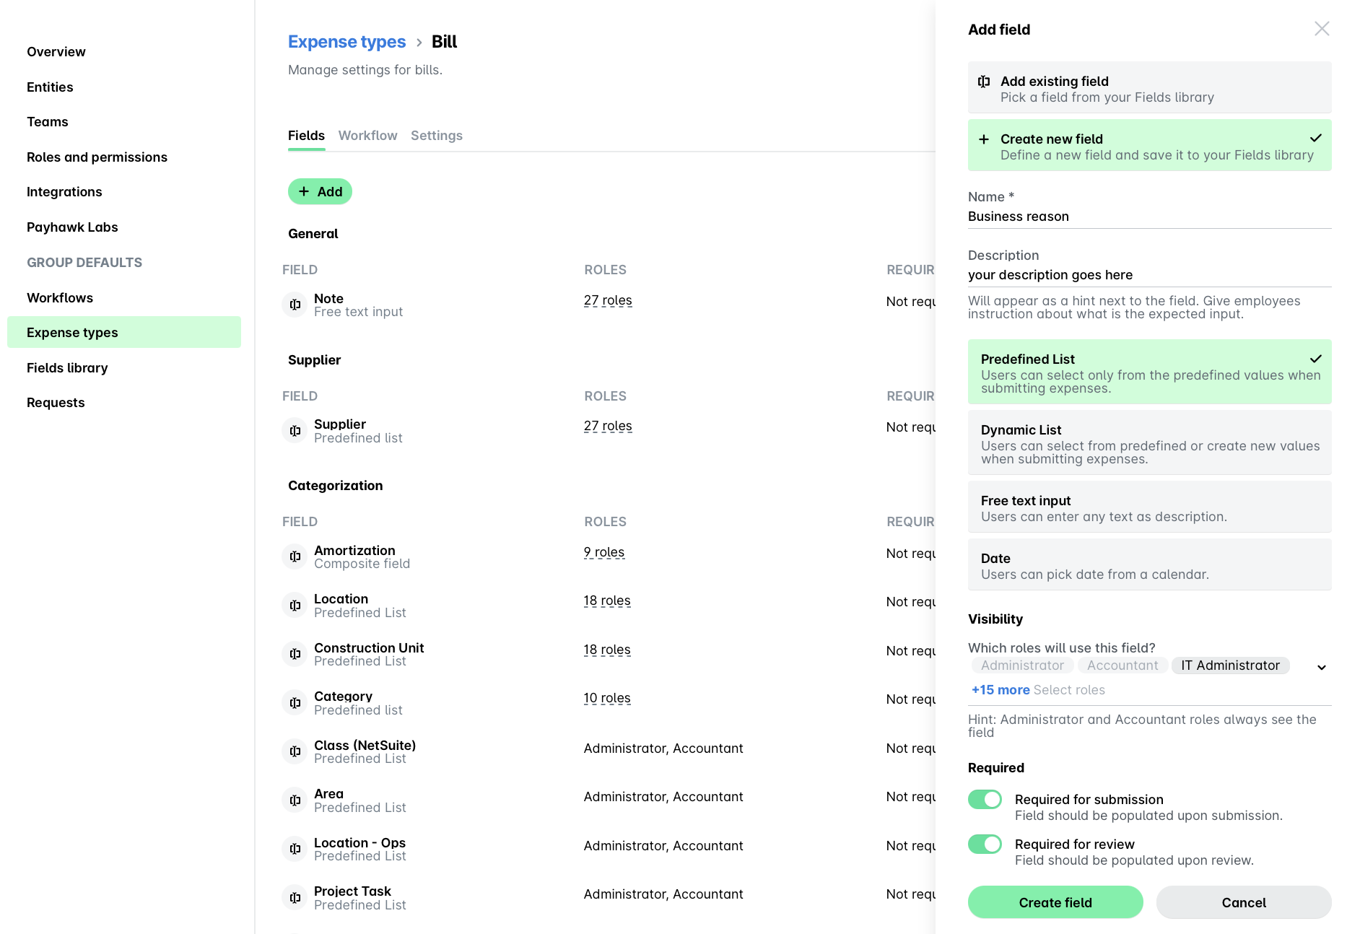
Task: Click the plus icon on Create new field
Action: (x=984, y=139)
